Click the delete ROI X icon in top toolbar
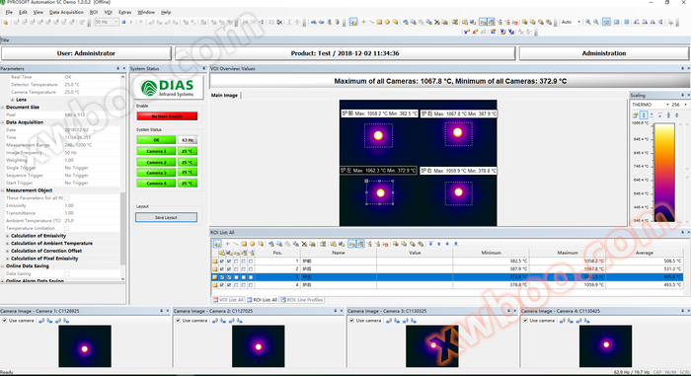Screen dimensions: 691x376 pyautogui.click(x=436, y=22)
